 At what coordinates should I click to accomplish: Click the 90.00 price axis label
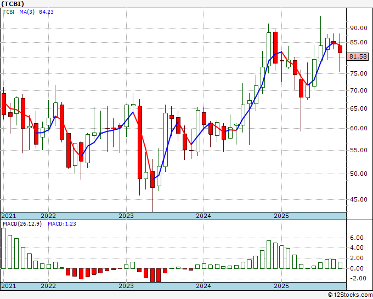[x=359, y=28]
